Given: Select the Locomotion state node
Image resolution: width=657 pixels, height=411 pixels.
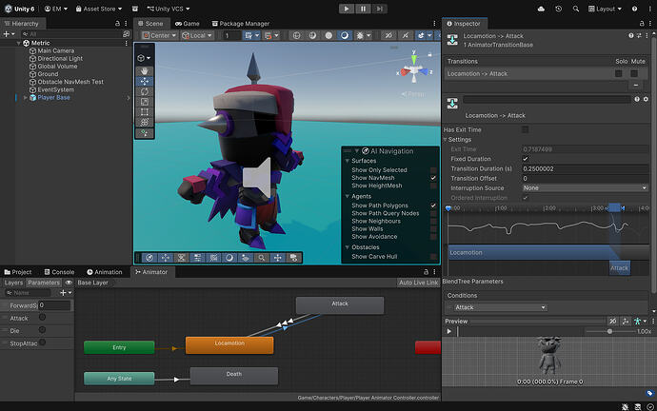Looking at the screenshot, I should click(x=229, y=345).
